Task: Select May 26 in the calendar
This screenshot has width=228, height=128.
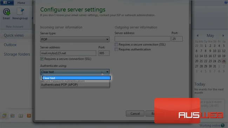Action: 224,61
